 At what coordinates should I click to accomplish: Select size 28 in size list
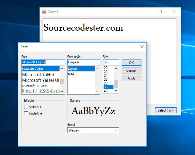click(108, 83)
